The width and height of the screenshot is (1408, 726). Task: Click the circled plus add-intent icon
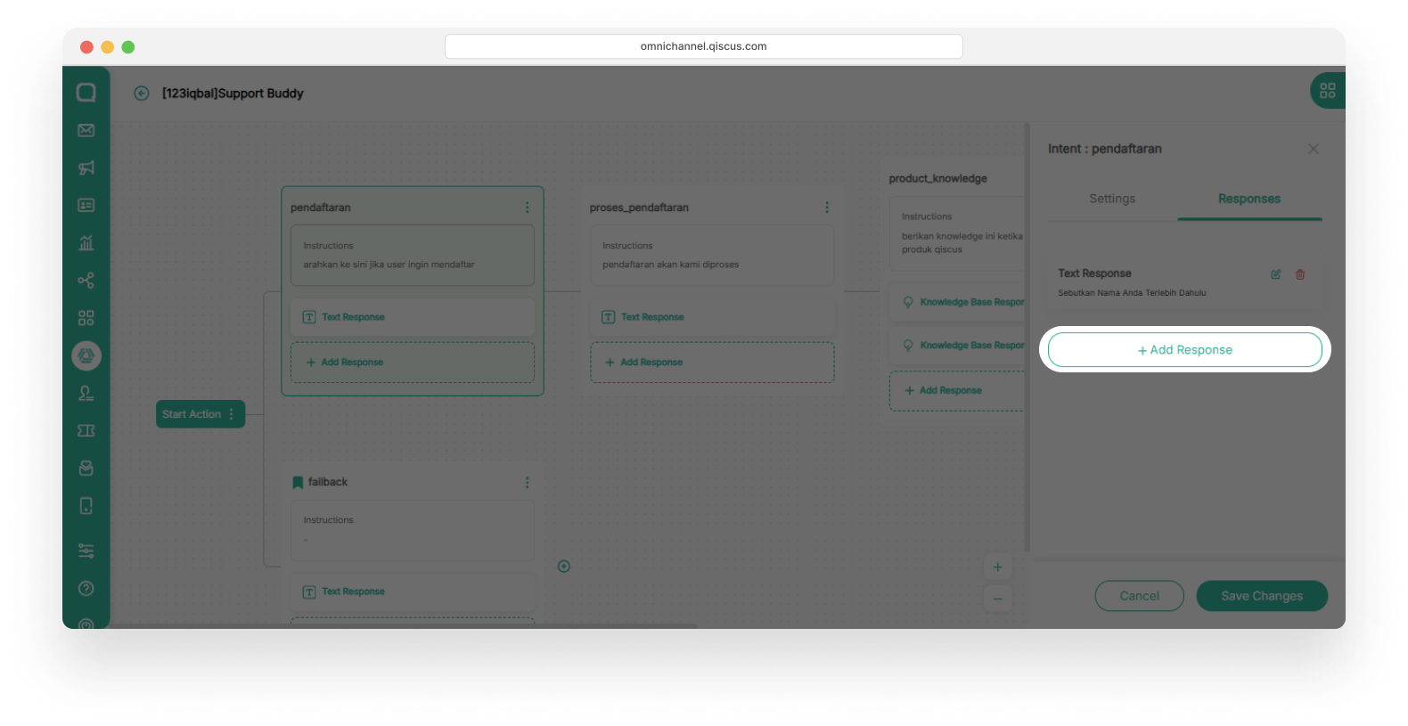pyautogui.click(x=564, y=567)
